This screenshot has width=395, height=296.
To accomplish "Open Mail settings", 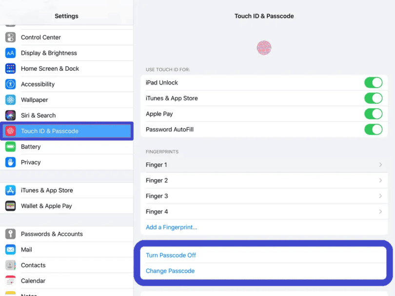I will pyautogui.click(x=66, y=250).
